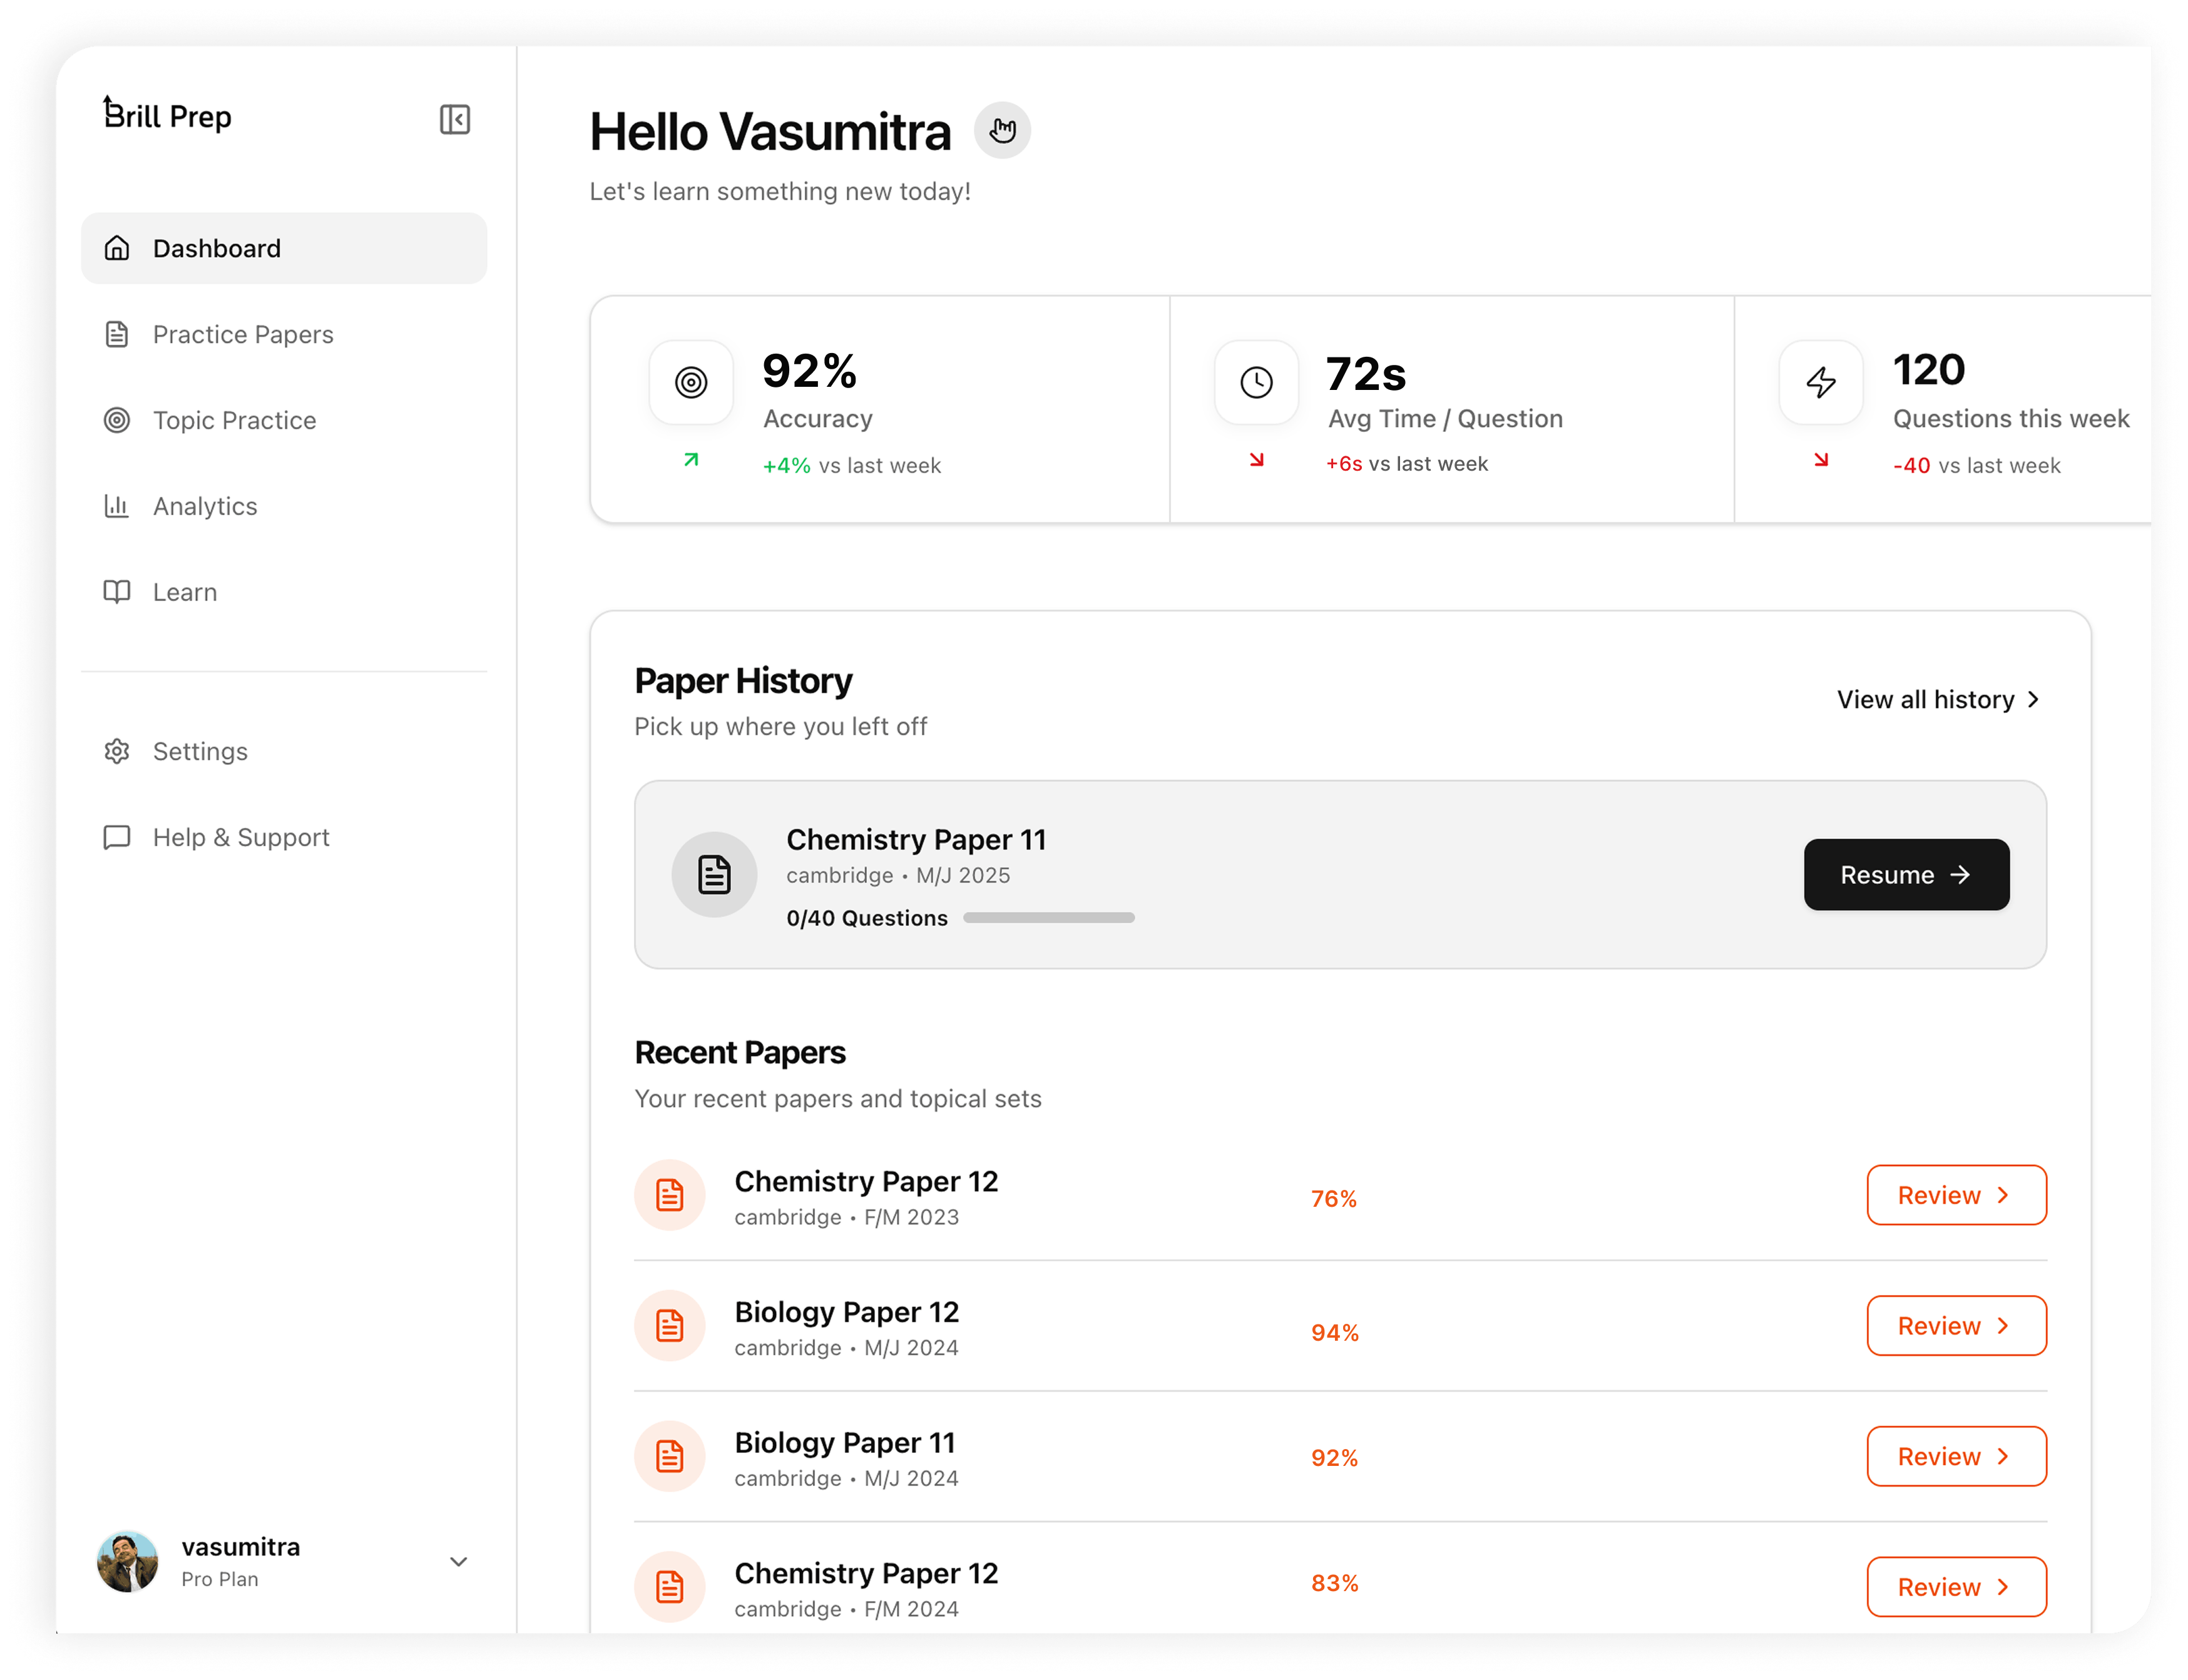This screenshot has height=1680, width=2188.
Task: Click the Chemistry Paper 11 document icon
Action: click(x=714, y=874)
